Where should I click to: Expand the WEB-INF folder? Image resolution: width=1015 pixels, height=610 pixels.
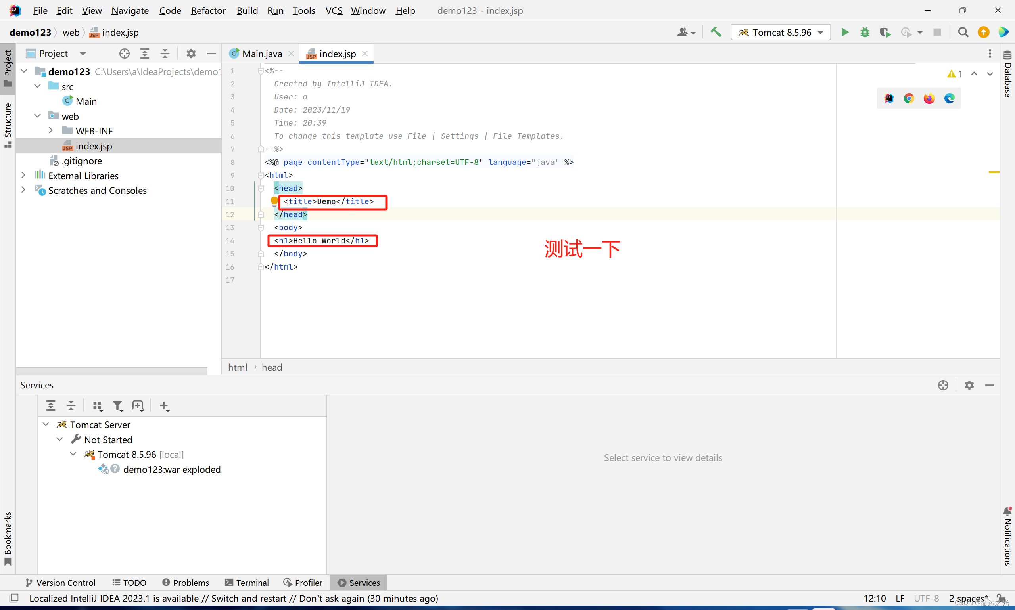tap(51, 130)
